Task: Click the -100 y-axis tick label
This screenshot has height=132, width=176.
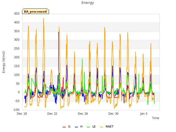Action: (16, 110)
